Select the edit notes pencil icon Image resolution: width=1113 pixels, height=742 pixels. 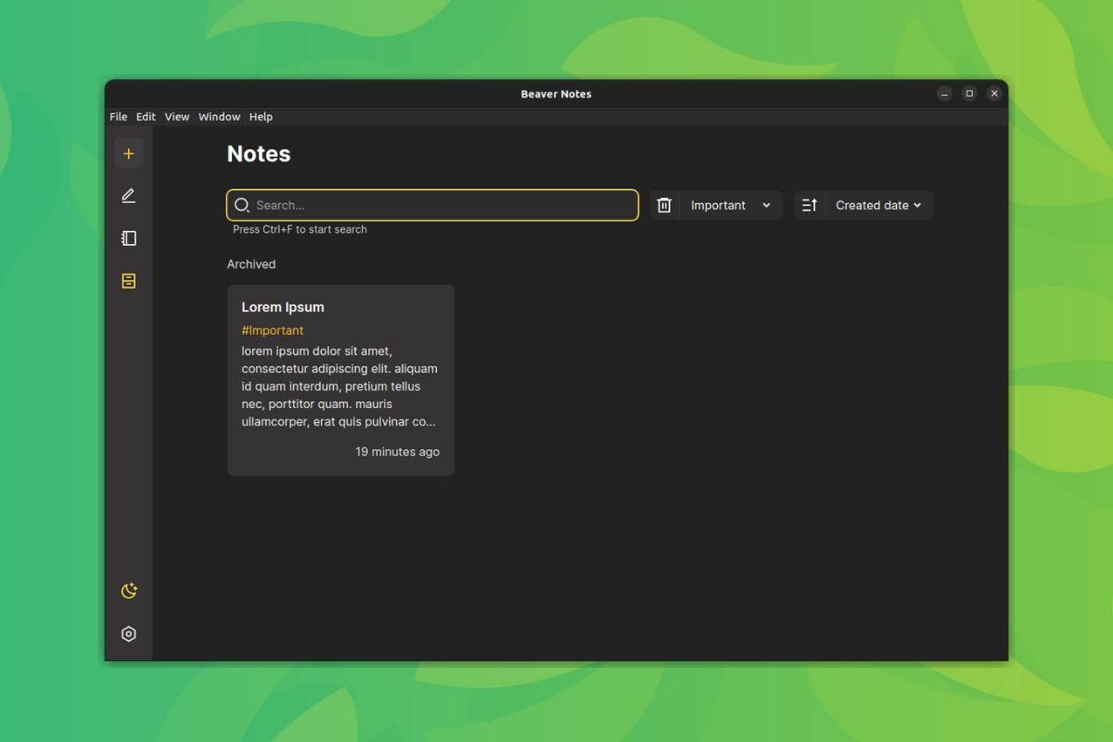click(128, 196)
